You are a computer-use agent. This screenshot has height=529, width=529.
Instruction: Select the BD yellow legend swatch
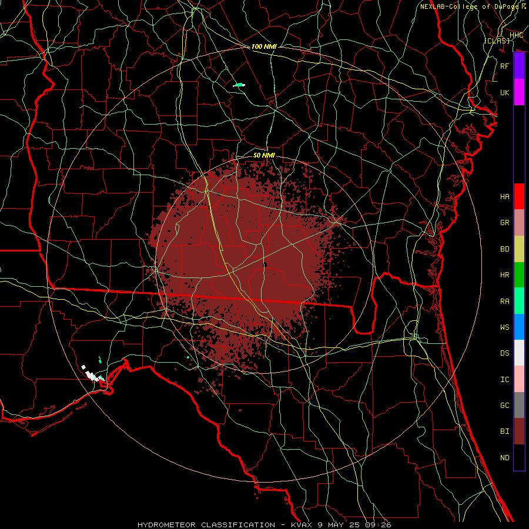(x=519, y=249)
